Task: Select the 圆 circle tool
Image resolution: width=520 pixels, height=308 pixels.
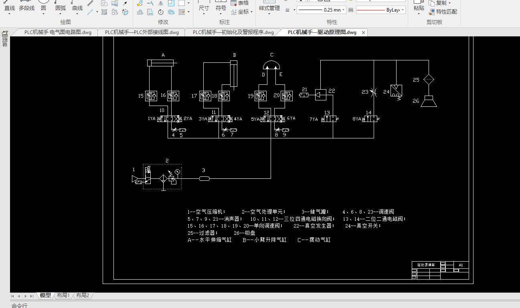Action: [43, 6]
